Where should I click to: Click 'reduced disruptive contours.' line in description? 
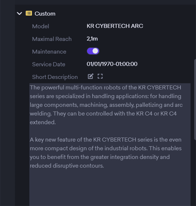click(x=67, y=166)
